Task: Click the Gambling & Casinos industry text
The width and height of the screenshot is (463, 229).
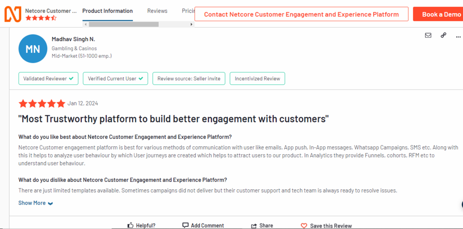Action: 74,48
